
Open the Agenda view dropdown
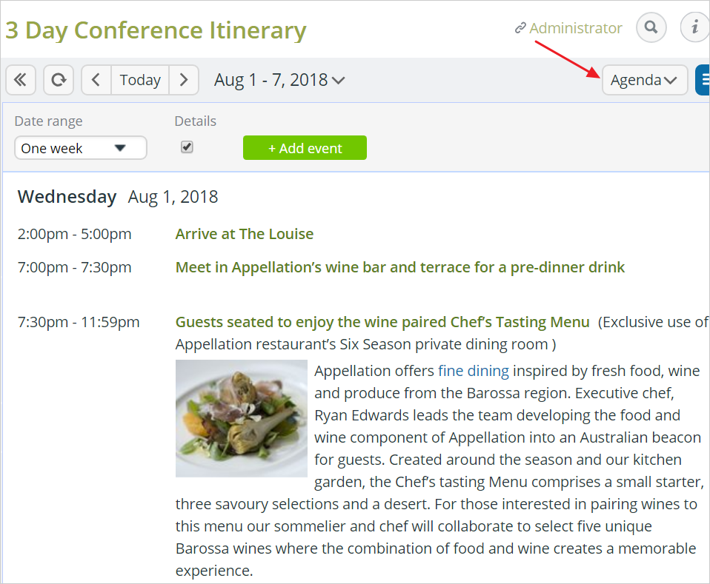click(x=644, y=79)
